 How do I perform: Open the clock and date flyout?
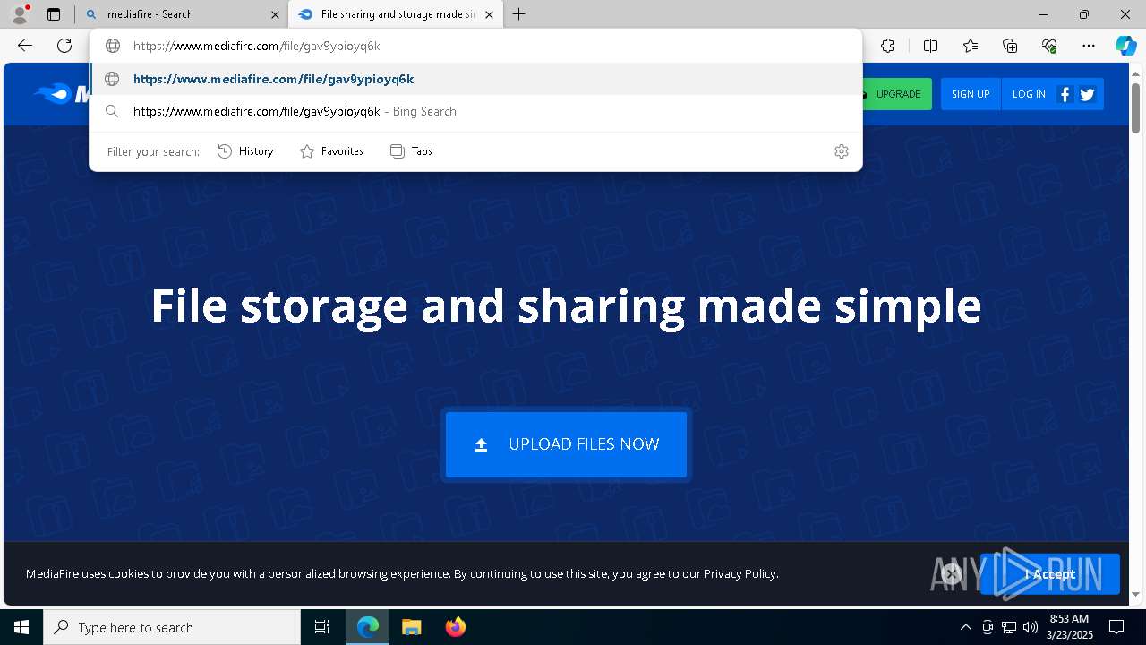(x=1069, y=627)
